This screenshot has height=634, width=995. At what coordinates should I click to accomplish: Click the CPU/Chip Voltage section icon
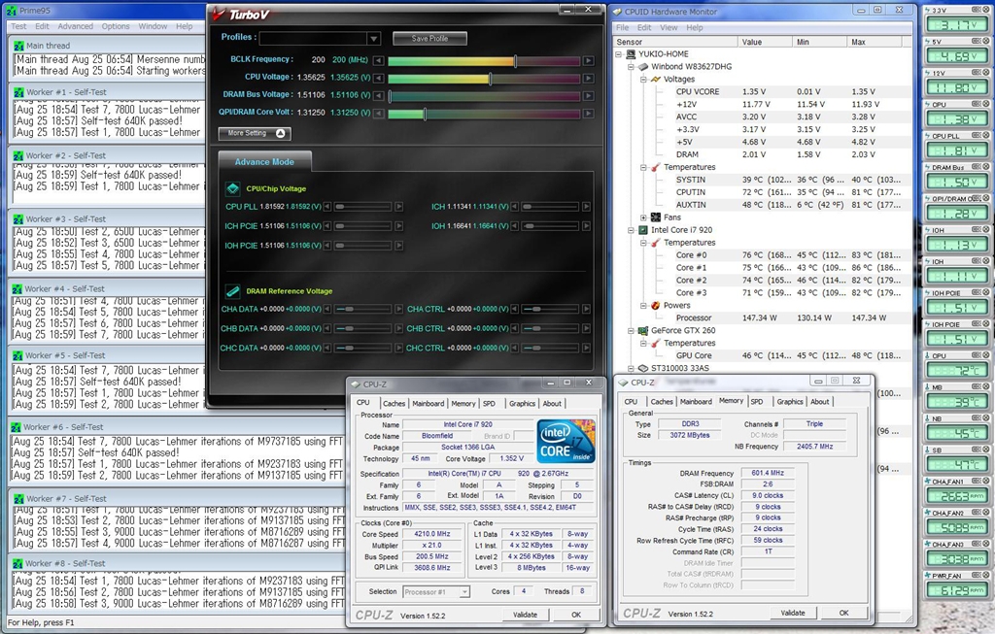[233, 189]
